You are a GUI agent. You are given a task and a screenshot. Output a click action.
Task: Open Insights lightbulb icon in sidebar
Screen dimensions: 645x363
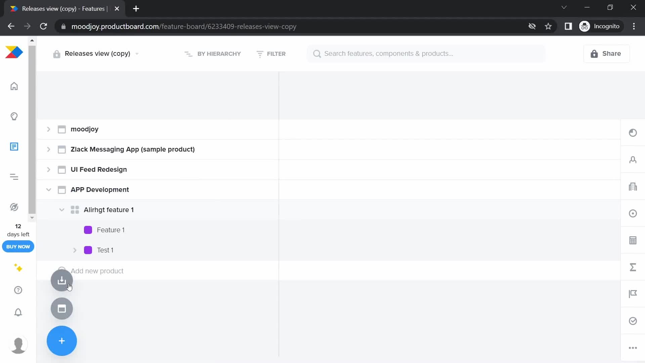click(14, 116)
